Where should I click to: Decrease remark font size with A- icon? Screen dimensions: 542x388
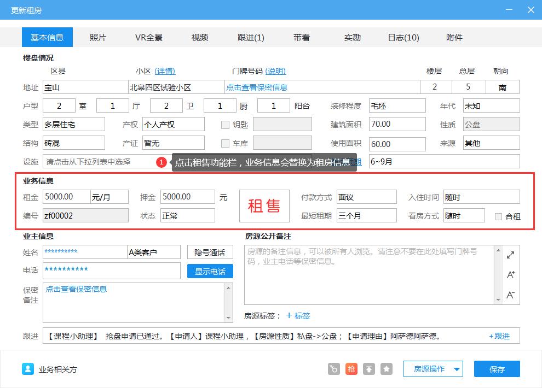tap(510, 295)
